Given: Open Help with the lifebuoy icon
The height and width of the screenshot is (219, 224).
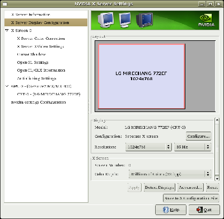Looking at the screenshot, I should (171, 210).
